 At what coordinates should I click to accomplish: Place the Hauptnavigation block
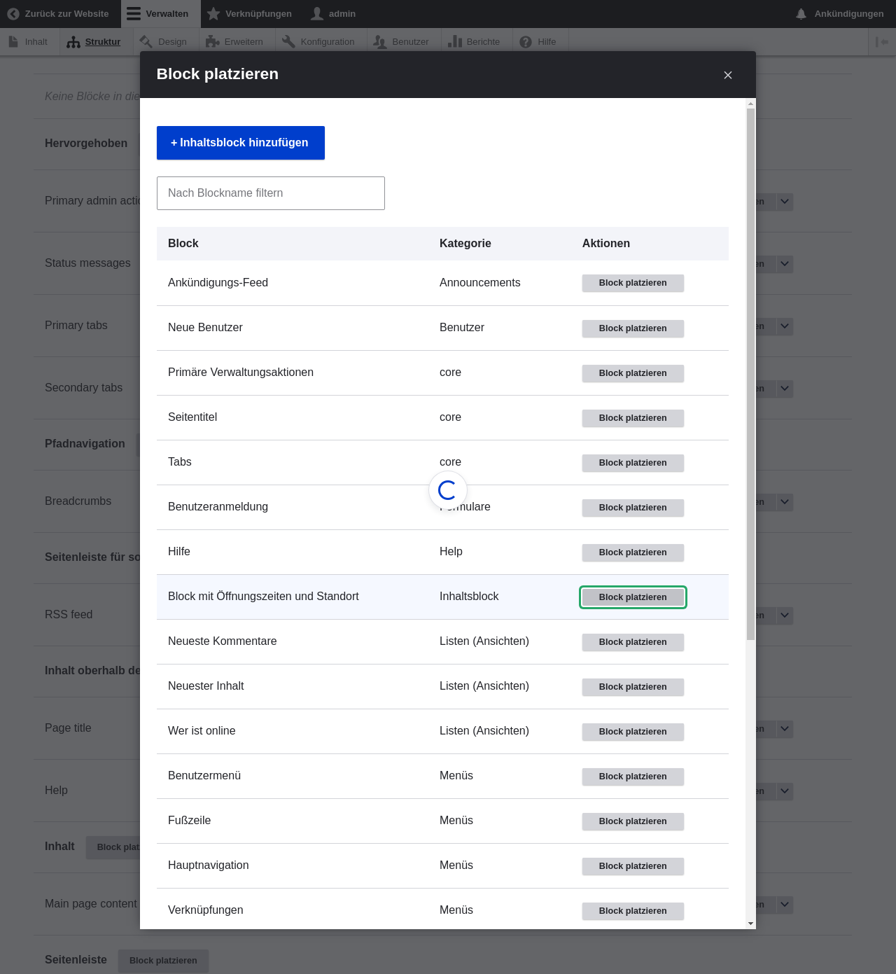[633, 866]
